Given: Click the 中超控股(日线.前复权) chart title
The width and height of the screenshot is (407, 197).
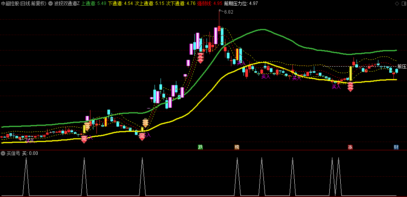Looking at the screenshot, I should point(24,4).
